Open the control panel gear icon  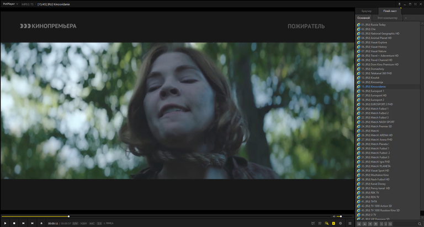pos(341,223)
